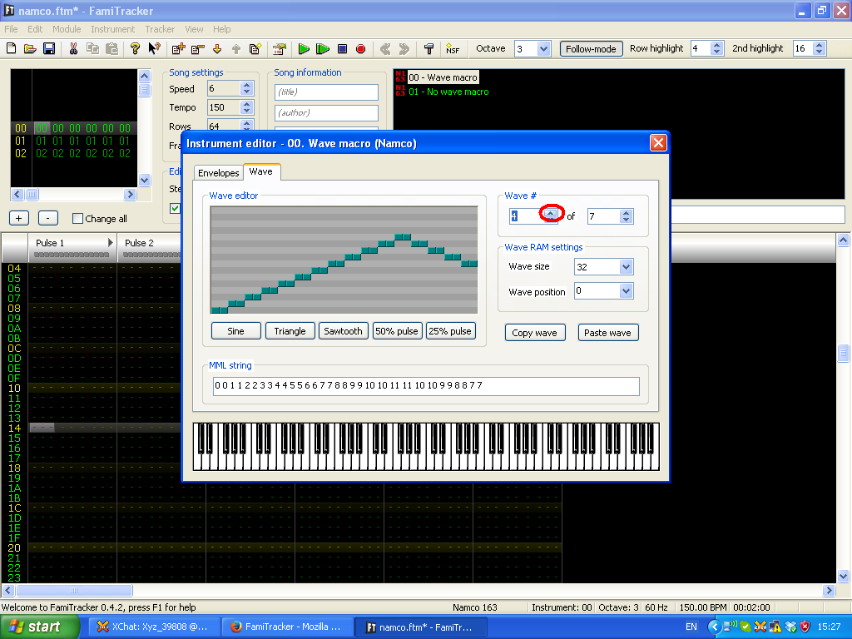
Task: Click the Create NSF export icon
Action: click(x=452, y=49)
